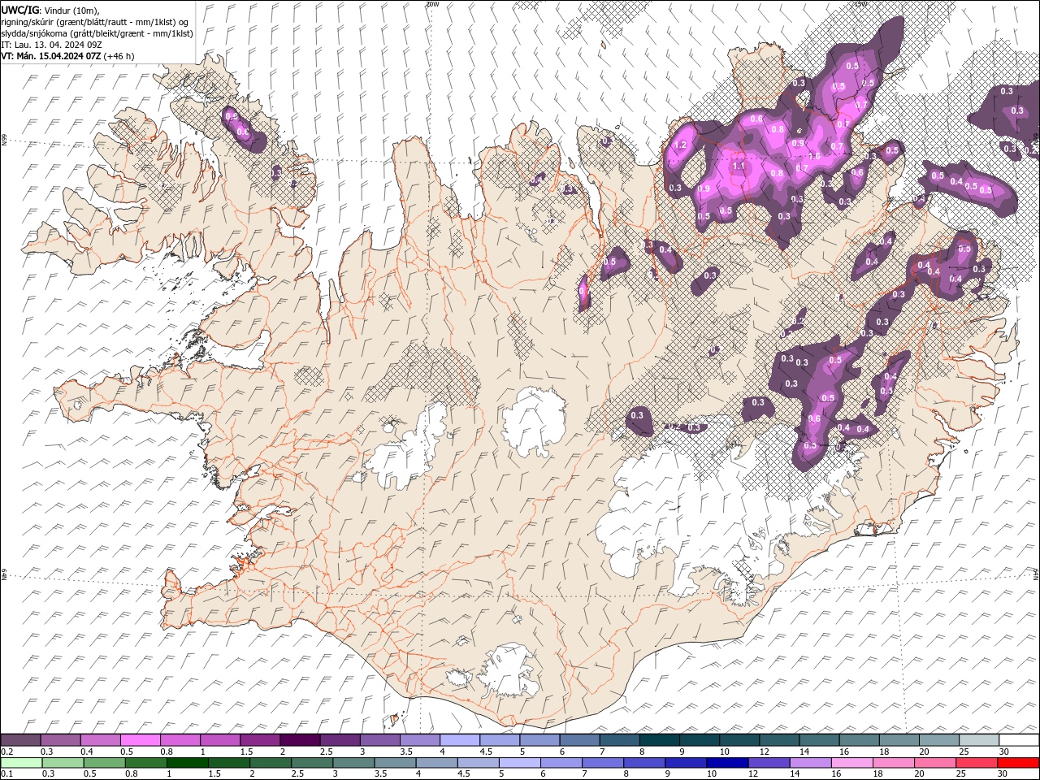Pick the deep blue 10 swatch in lower legend row
The image size is (1040, 780).
[x=727, y=762]
